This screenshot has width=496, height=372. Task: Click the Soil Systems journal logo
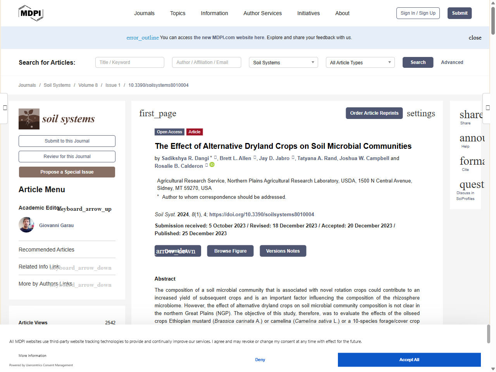click(57, 119)
